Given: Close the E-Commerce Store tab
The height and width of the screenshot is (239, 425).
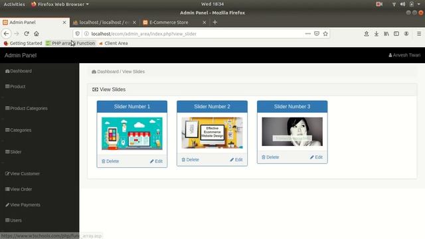Looking at the screenshot, I should click(205, 23).
